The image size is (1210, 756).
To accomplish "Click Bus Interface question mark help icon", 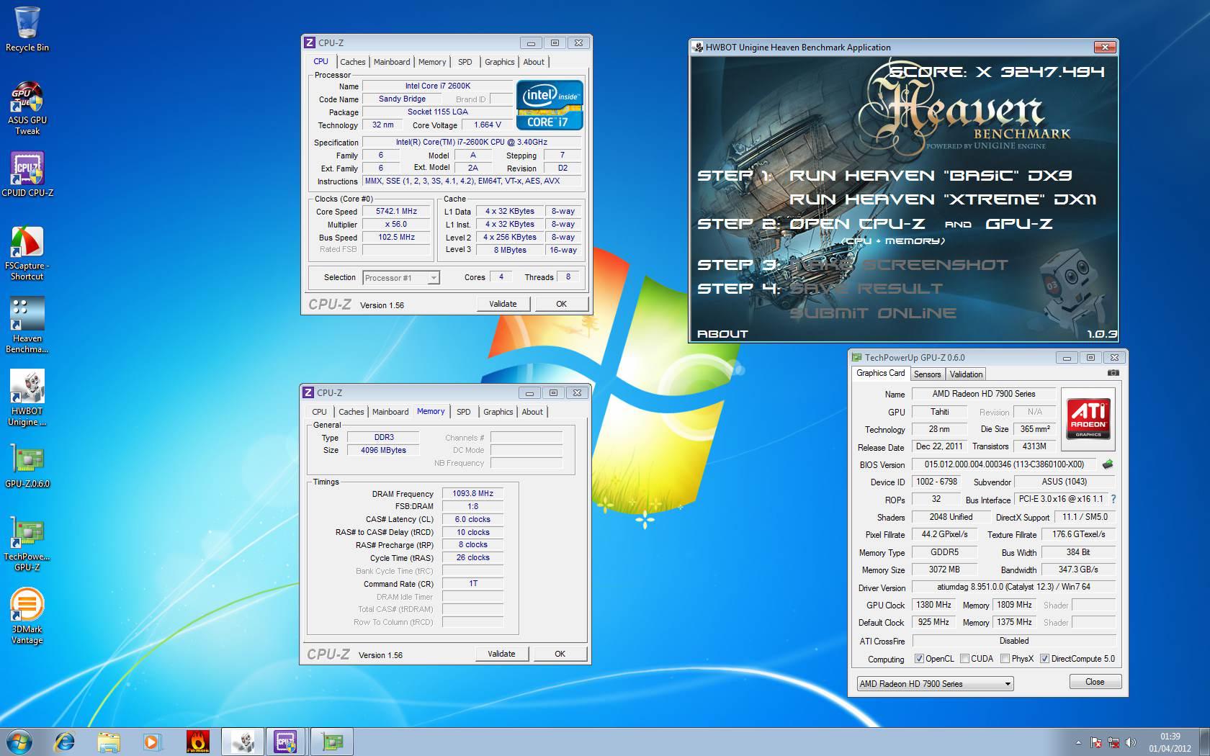I will click(1113, 499).
